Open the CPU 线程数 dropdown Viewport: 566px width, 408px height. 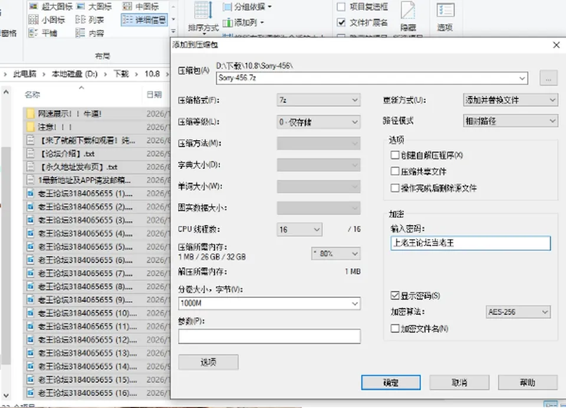tap(300, 229)
